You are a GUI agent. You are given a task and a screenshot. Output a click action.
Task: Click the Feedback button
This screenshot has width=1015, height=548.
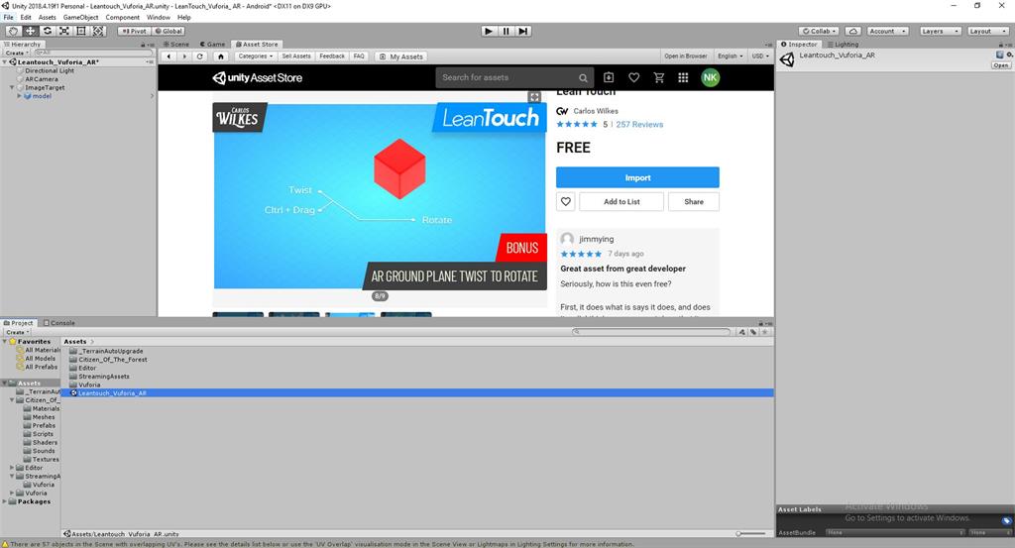coord(332,56)
